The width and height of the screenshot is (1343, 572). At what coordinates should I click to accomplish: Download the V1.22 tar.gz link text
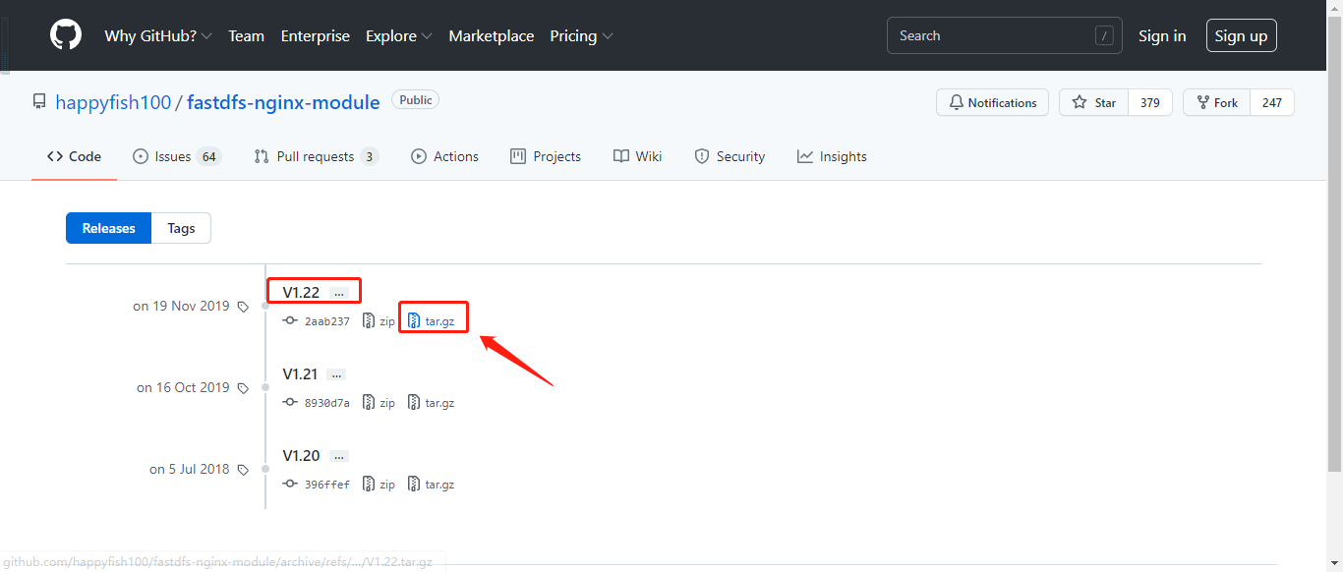[x=439, y=321]
